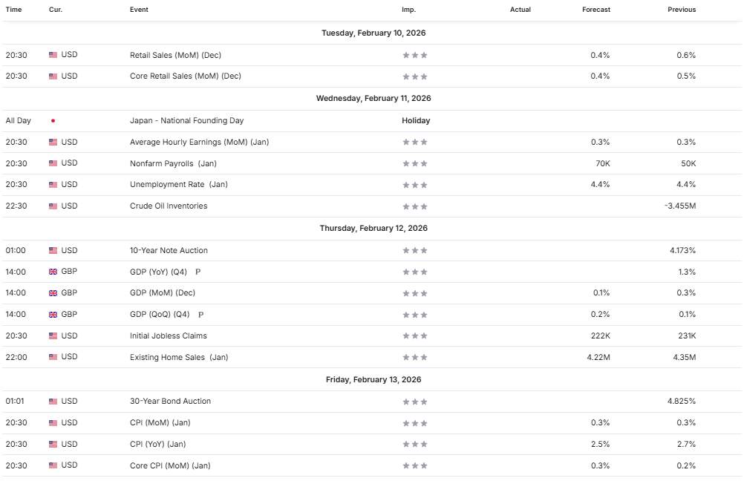Click the US flag beside CPI (YoY) (Jan)
Image resolution: width=744 pixels, height=481 pixels.
tap(53, 445)
